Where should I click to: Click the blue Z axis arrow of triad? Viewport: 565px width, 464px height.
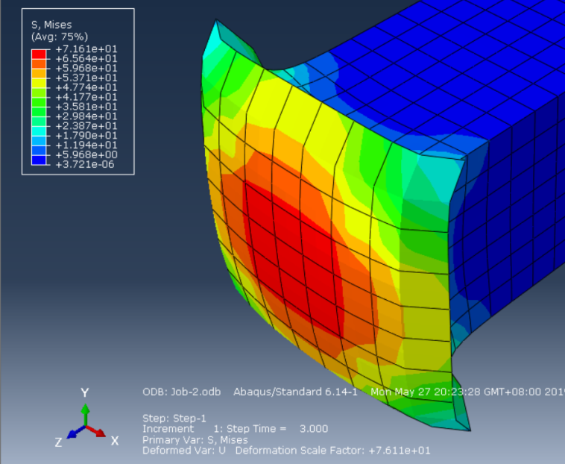point(76,432)
